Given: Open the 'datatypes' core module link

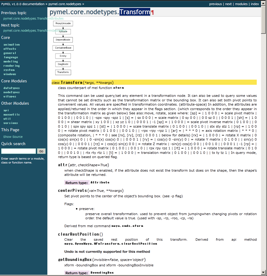Looking at the screenshot, I should coord(12,88).
